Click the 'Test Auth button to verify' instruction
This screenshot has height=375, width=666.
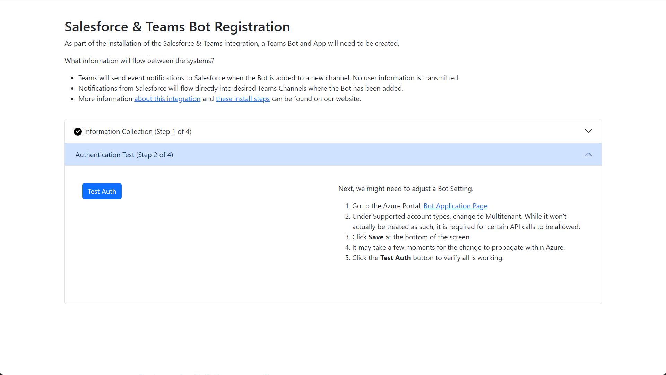pyautogui.click(x=428, y=258)
